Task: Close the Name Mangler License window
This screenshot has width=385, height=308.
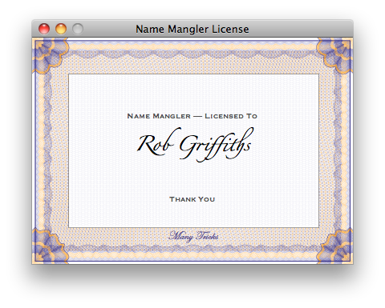Action: coord(44,29)
